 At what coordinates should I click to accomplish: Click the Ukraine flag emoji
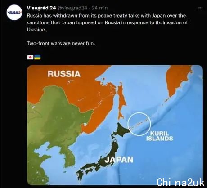(37, 57)
